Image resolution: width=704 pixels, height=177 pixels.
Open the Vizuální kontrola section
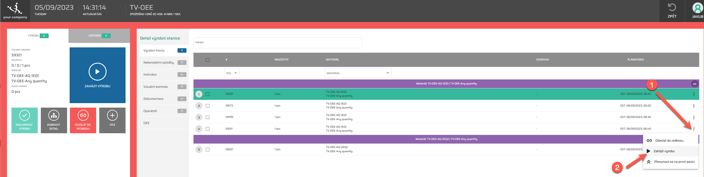click(155, 87)
